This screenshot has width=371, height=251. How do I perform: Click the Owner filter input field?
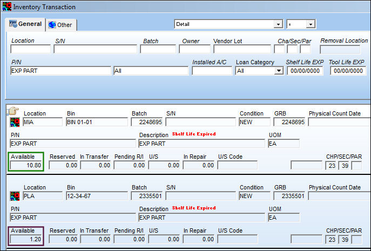195,49
